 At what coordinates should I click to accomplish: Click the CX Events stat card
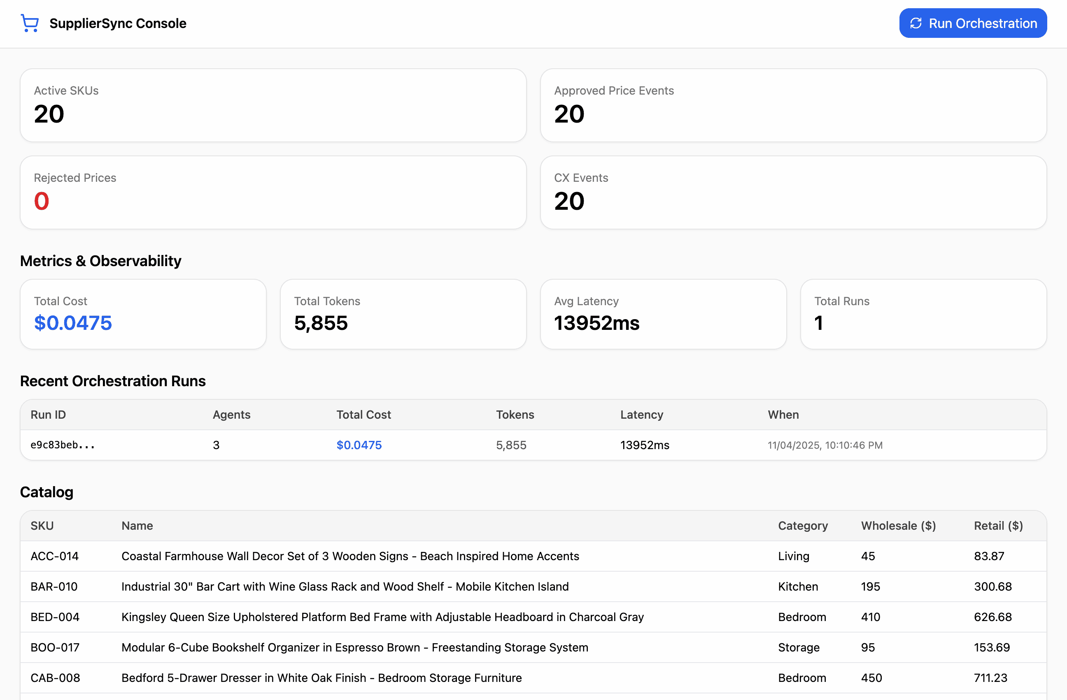pos(793,192)
